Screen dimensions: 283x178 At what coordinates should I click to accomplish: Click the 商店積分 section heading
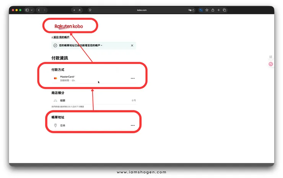pos(58,93)
